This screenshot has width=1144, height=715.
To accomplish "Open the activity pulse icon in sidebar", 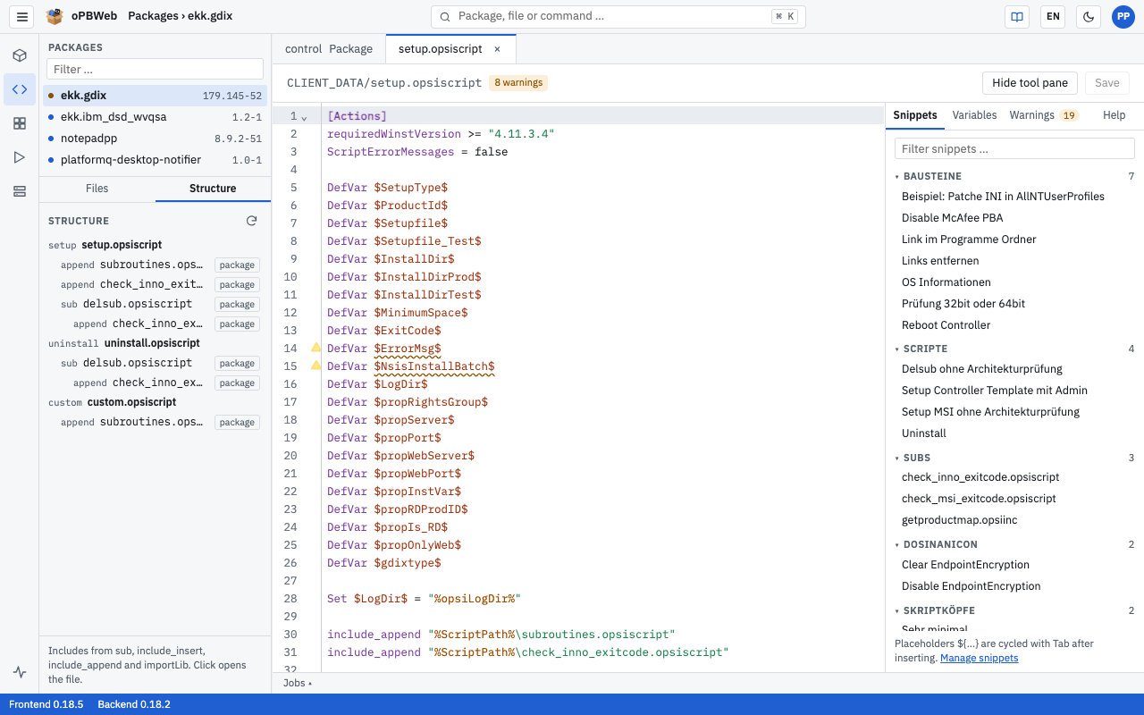I will click(20, 672).
